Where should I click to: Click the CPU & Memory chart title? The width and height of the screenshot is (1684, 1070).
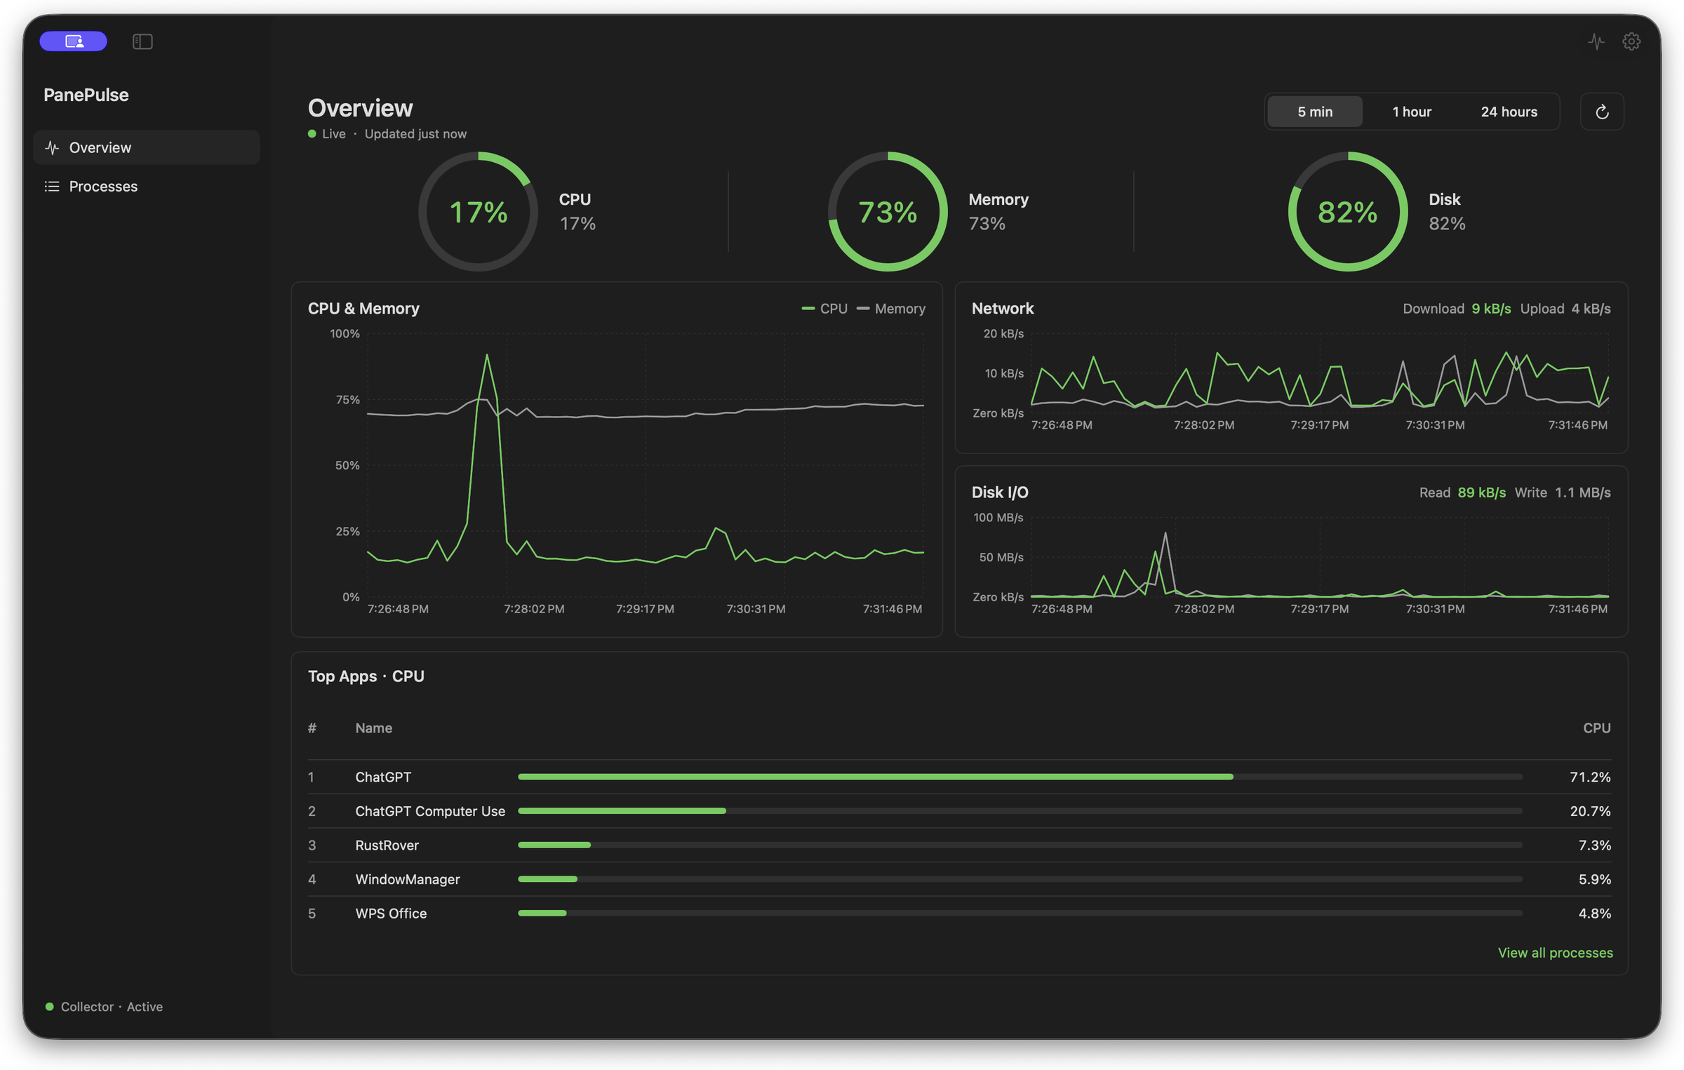coord(363,309)
